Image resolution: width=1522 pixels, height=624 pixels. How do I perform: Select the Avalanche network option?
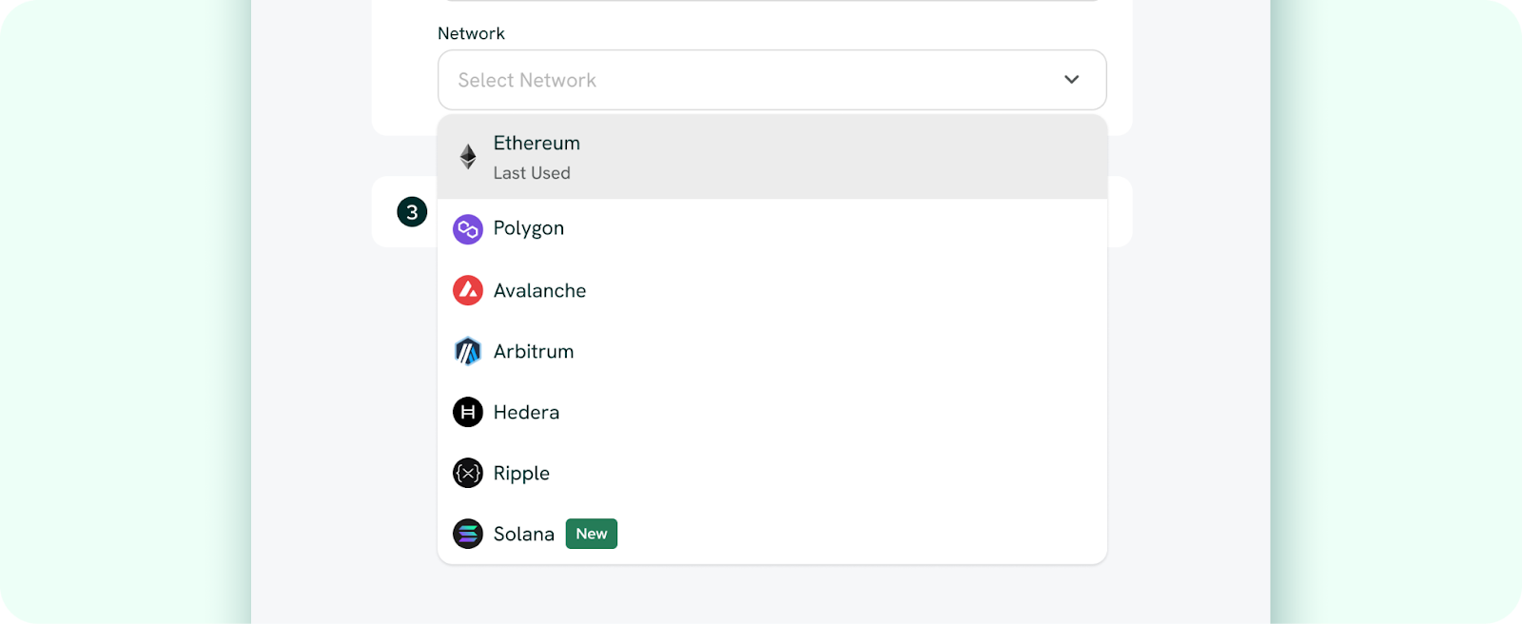(x=772, y=290)
